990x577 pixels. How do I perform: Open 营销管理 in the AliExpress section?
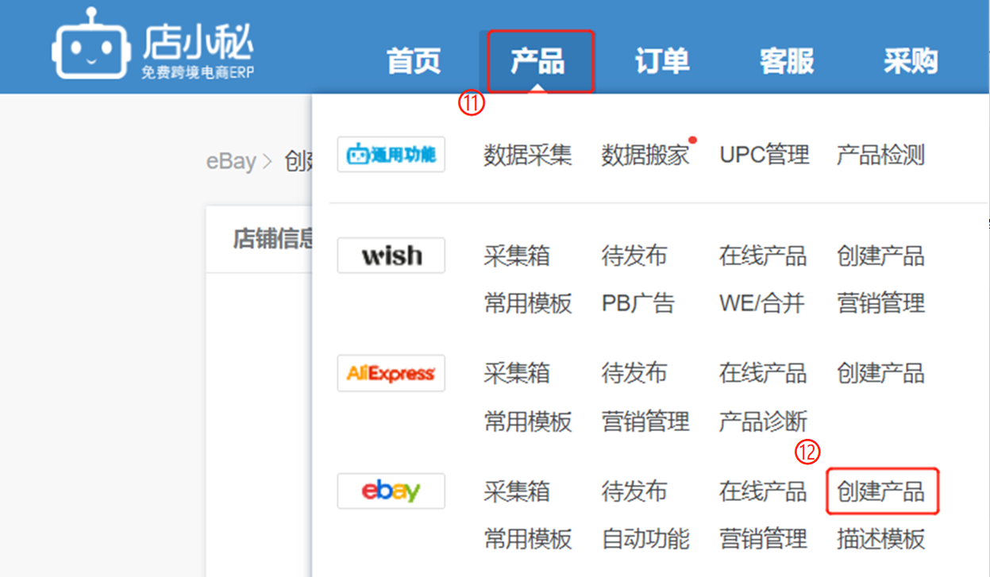coord(645,421)
